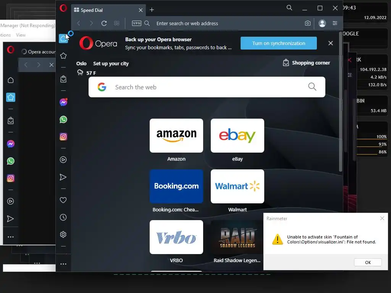Click the Back navigation arrow in front Opera window
Screen dimensions: 391x293
click(79, 23)
